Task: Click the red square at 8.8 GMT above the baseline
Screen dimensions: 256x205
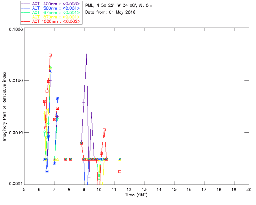Action: 81,143
